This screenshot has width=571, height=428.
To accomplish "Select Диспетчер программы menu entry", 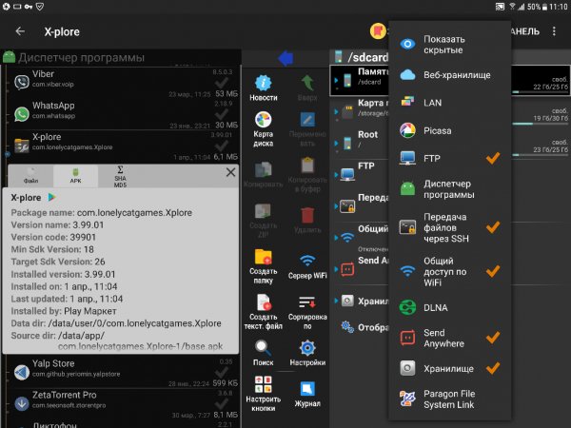I will pos(450,189).
